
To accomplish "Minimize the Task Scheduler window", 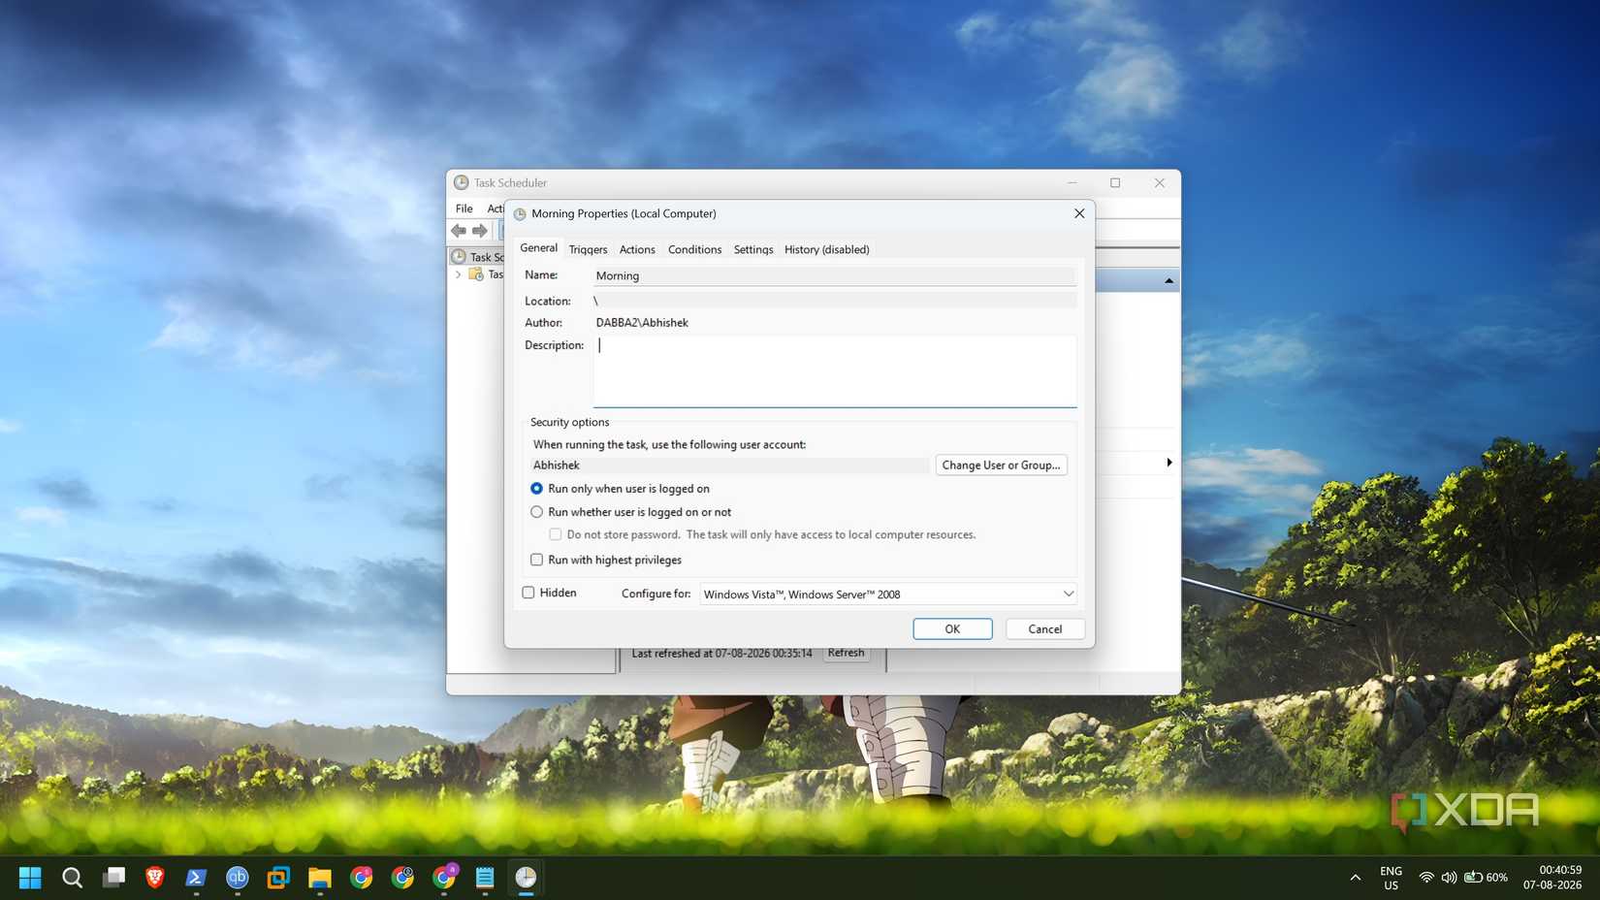I will click(1072, 183).
